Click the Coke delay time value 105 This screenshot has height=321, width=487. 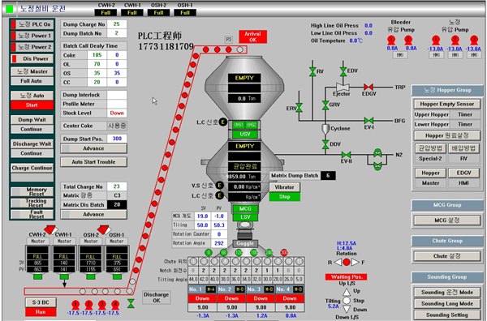coord(97,55)
